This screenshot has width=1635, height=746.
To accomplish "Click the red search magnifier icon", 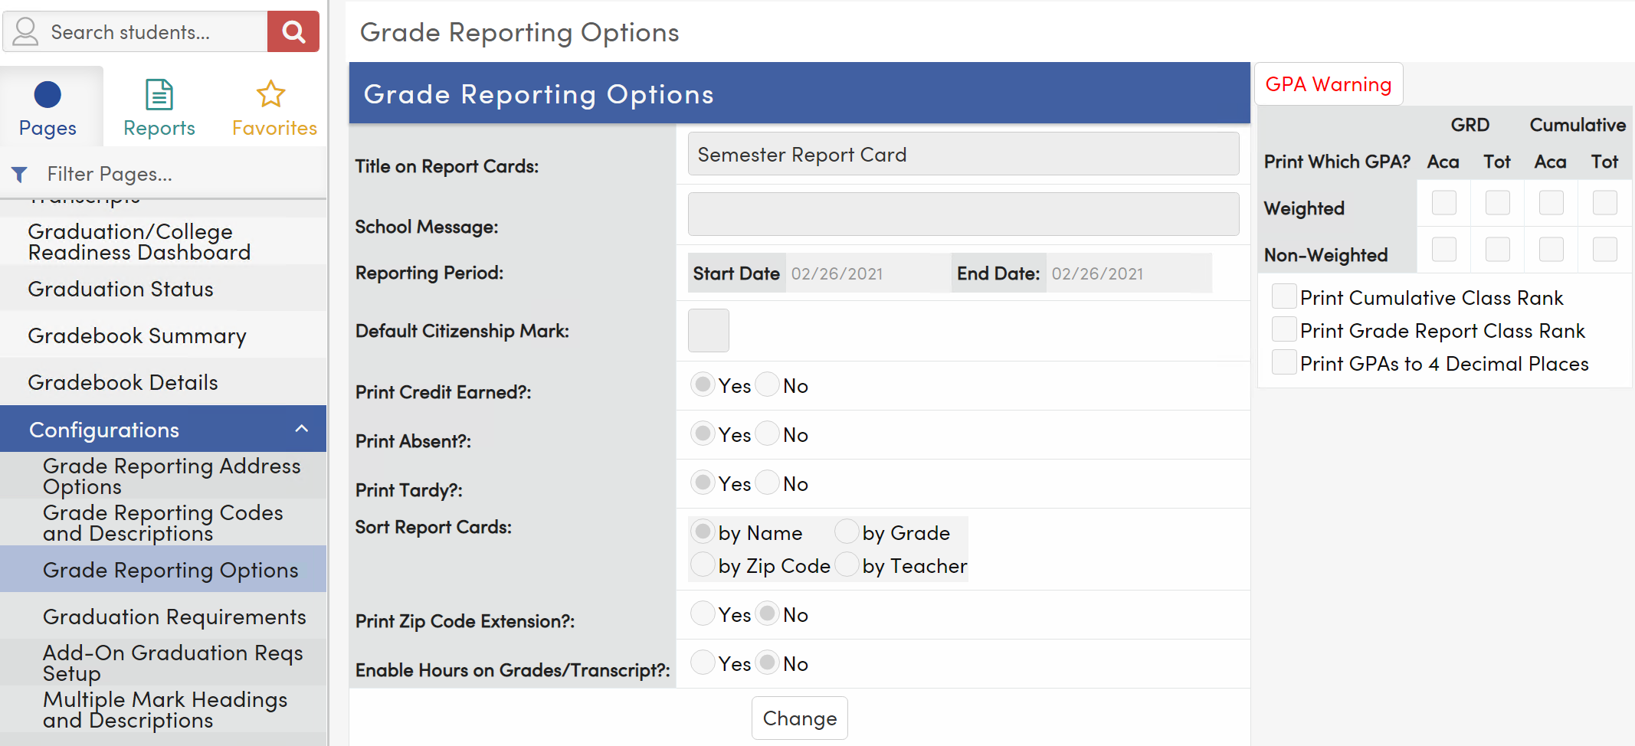I will [x=293, y=31].
